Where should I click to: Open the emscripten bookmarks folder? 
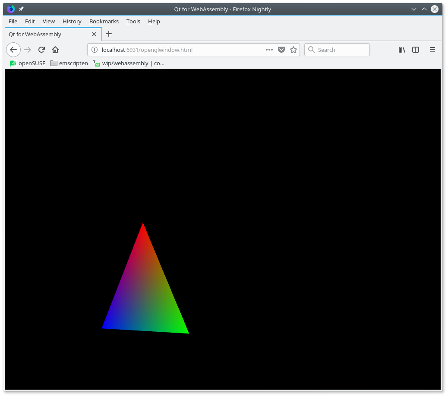(x=69, y=63)
